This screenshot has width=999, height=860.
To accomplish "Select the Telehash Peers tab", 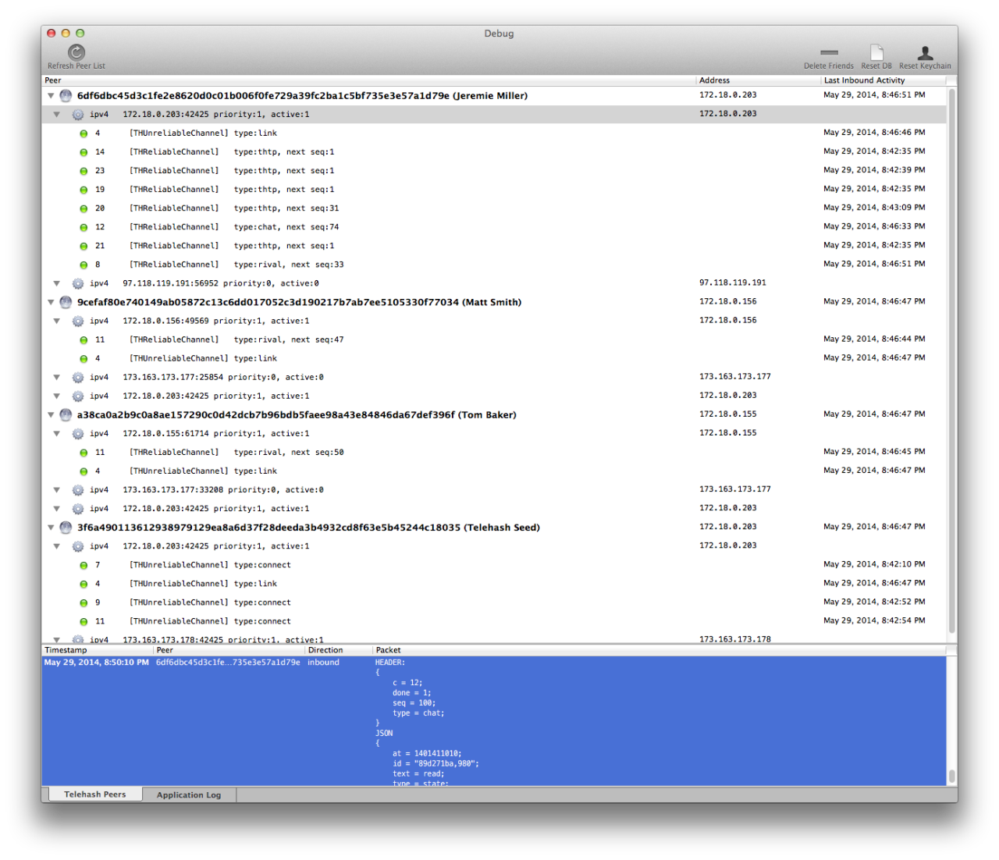I will click(94, 794).
